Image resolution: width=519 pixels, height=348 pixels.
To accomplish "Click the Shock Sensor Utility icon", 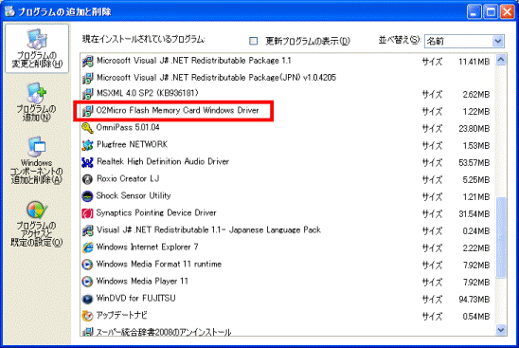I will (87, 196).
